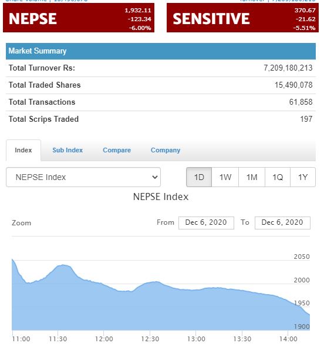Screen dimensions: 324x353
Task: Click the 14:00 time axis tick
Action: click(x=288, y=339)
